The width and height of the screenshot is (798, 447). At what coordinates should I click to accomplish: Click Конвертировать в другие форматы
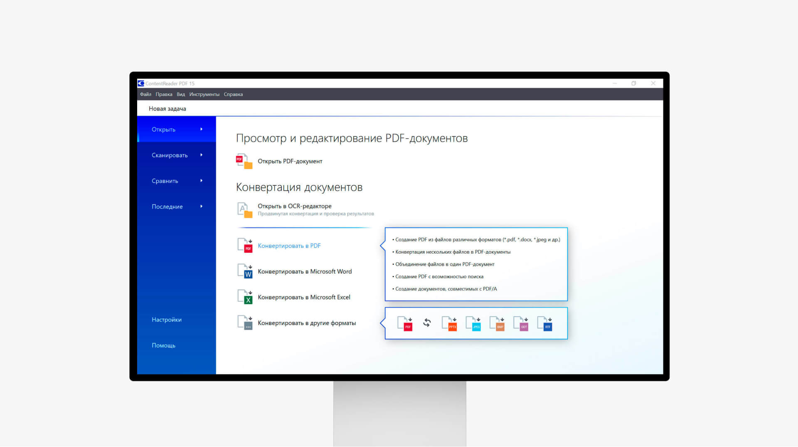307,323
